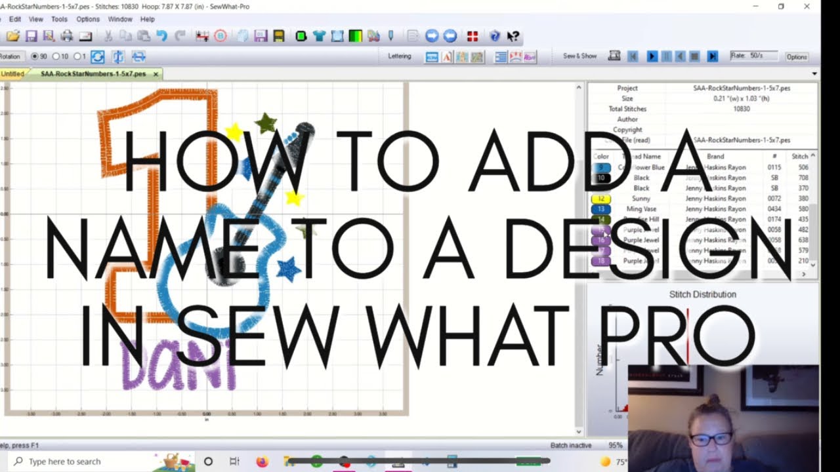
Task: Open the Help menu
Action: (147, 20)
